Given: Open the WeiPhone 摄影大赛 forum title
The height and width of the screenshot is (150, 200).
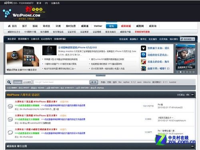Looking at the screenshot, I should click(36, 102).
